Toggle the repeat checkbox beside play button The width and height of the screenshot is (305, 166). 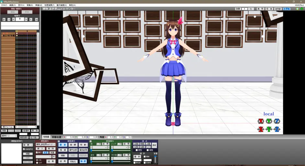145,157
